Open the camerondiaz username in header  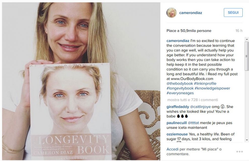coord(191,13)
